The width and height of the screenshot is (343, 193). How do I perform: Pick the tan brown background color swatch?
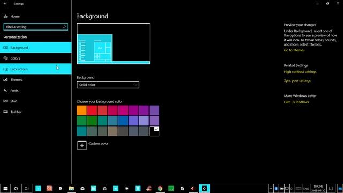113,131
